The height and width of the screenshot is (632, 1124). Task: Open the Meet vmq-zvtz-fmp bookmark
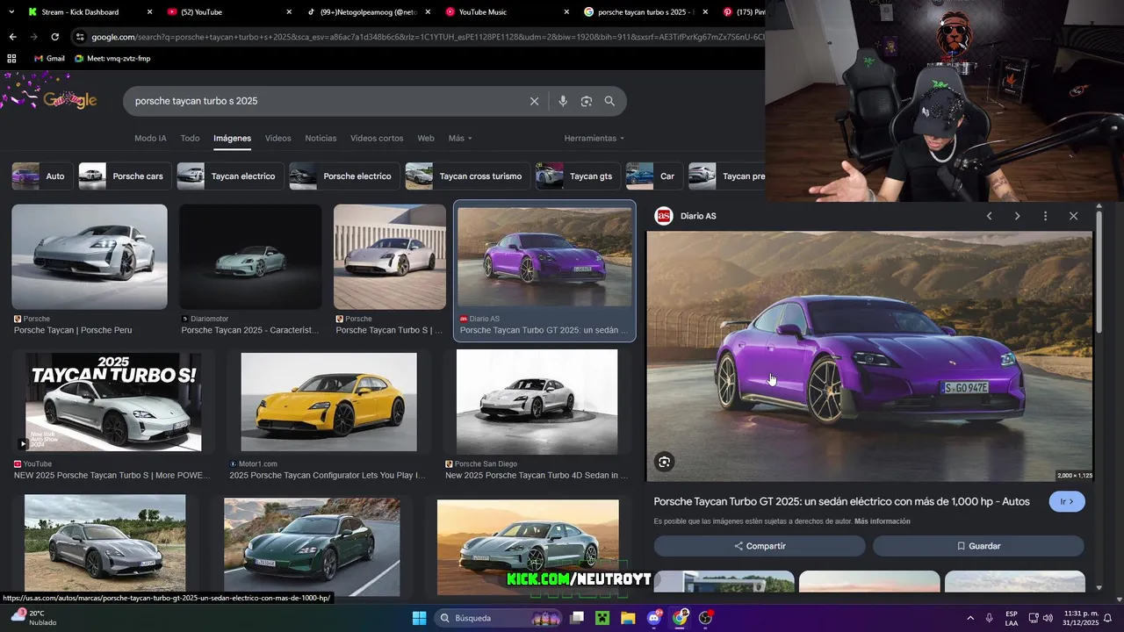click(x=112, y=59)
